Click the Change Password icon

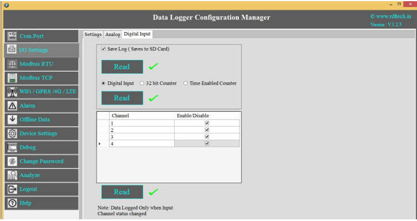click(x=12, y=161)
